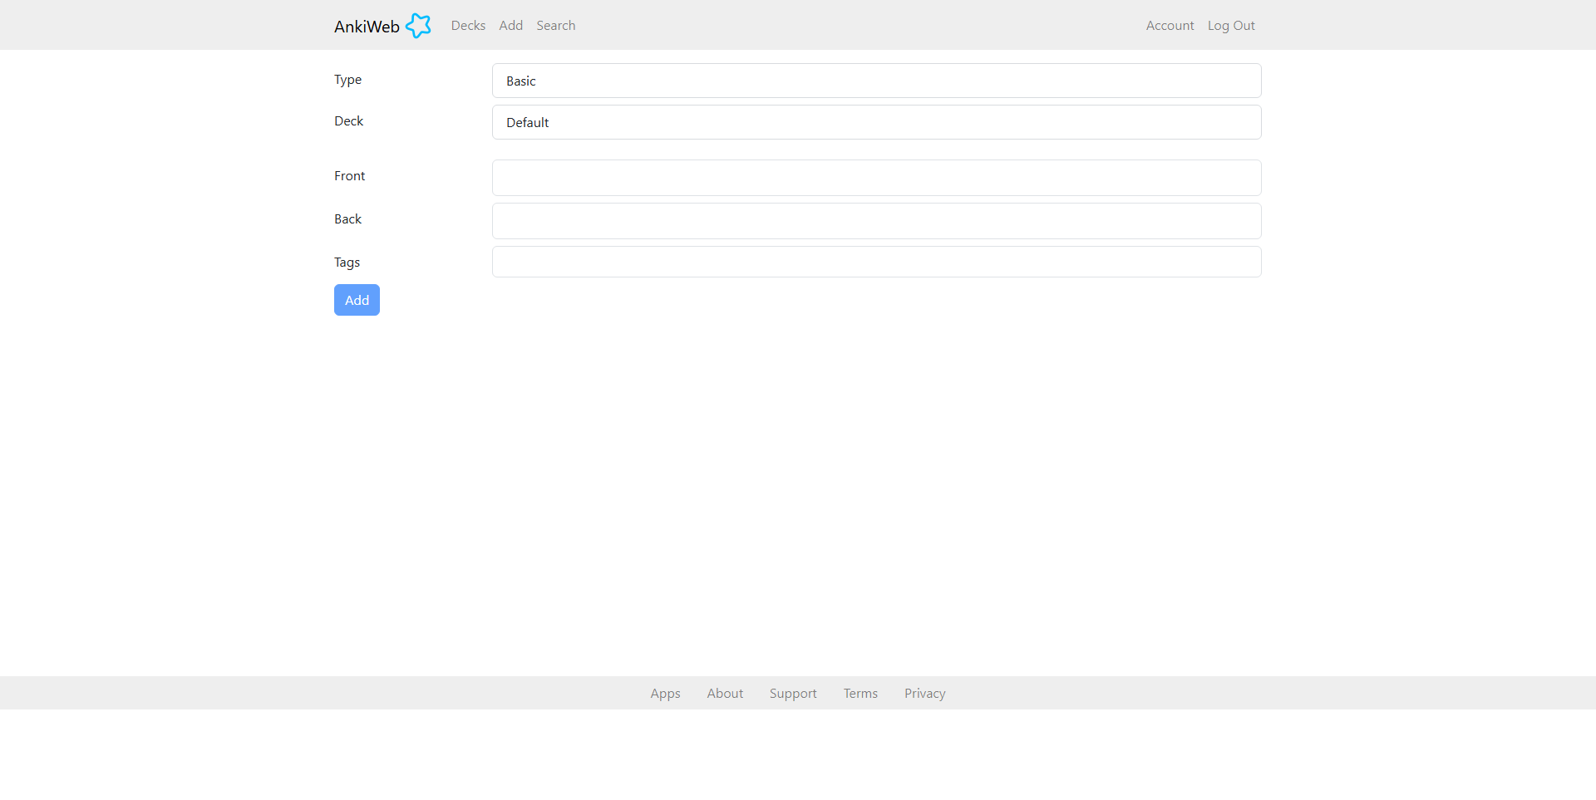Go to Add in the top navigation
This screenshot has width=1596, height=800.
[x=510, y=26]
